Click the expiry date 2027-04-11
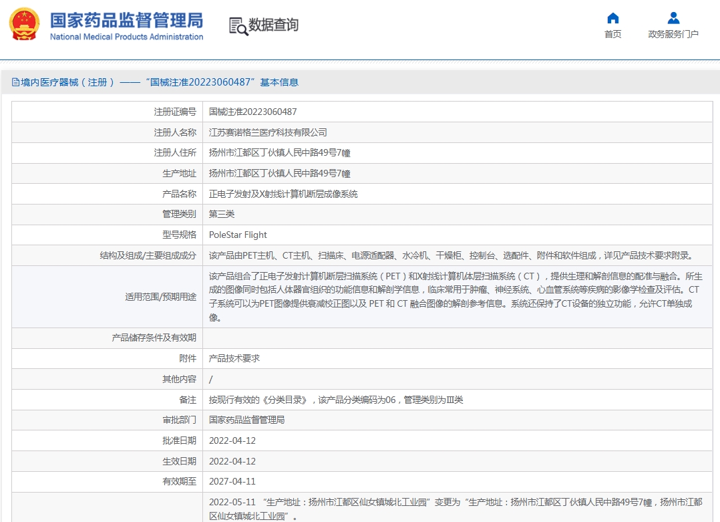Viewport: 720px width, 522px height. point(232,481)
